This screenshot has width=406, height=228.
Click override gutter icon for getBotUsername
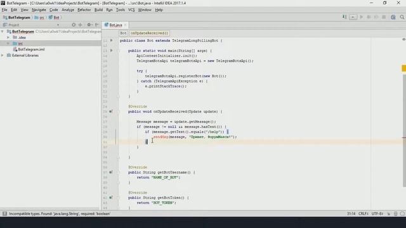[111, 172]
